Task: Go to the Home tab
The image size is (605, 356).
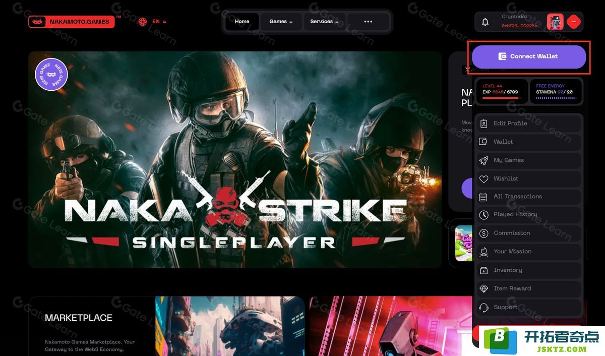Action: pyautogui.click(x=242, y=22)
